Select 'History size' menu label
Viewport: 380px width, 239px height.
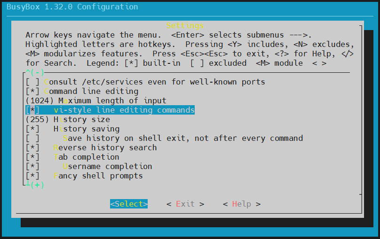(x=82, y=119)
